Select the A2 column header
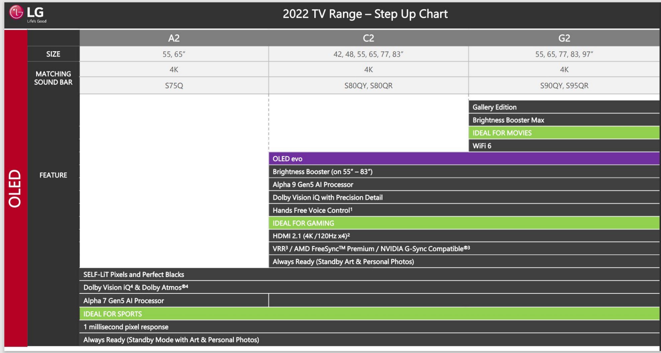 click(174, 38)
